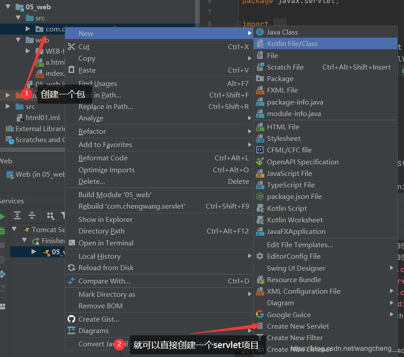Collapse the 05_web module node
This screenshot has width=404, height=357.
tap(8, 7)
